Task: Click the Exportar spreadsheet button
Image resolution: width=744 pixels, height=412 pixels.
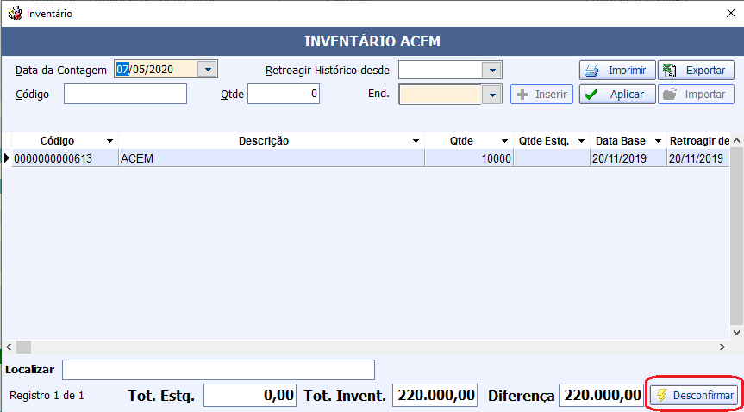Action: click(696, 70)
